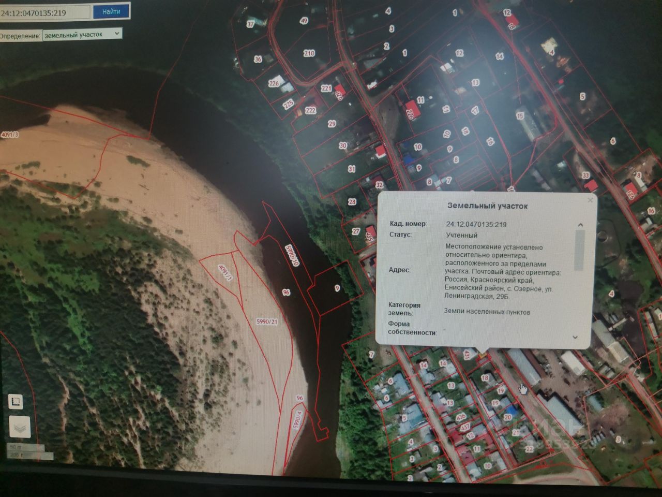Select parcel labeled 31 on map
The image size is (662, 497).
pyautogui.click(x=352, y=169)
